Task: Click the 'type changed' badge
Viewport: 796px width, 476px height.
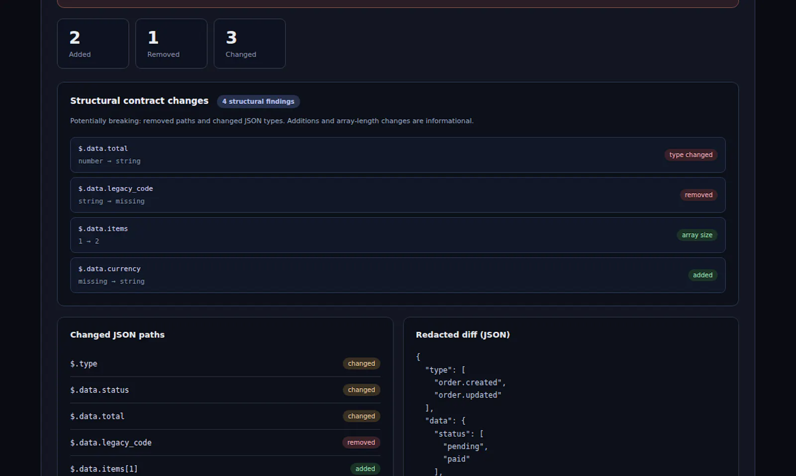Action: click(x=691, y=155)
